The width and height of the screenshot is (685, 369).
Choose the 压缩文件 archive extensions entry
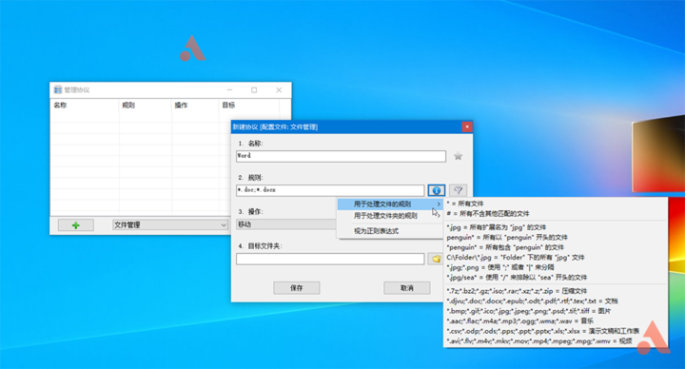pos(555,291)
